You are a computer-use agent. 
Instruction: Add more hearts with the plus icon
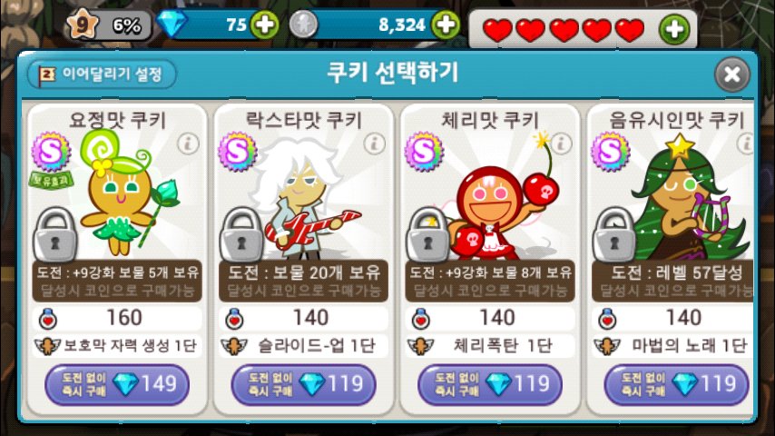pyautogui.click(x=674, y=29)
